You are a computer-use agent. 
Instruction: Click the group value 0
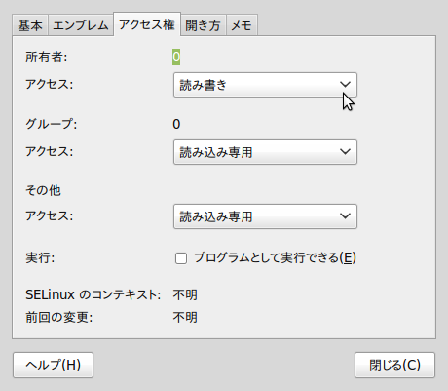176,124
